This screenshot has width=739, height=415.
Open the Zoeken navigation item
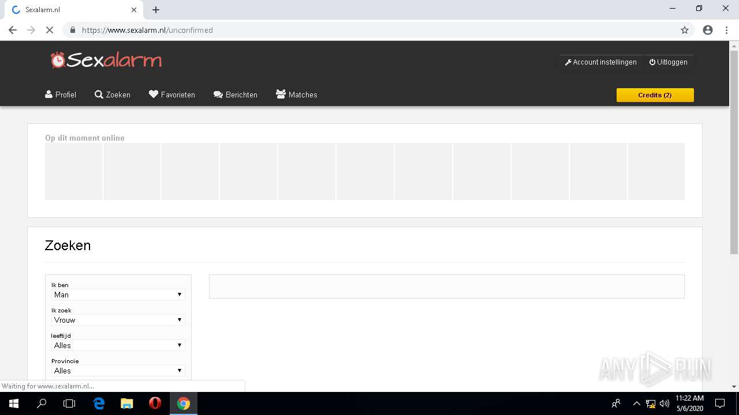(x=113, y=95)
